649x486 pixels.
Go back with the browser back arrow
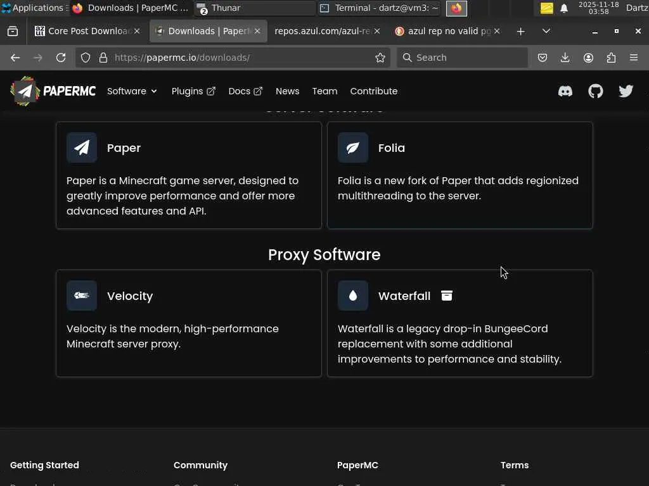pyautogui.click(x=15, y=58)
